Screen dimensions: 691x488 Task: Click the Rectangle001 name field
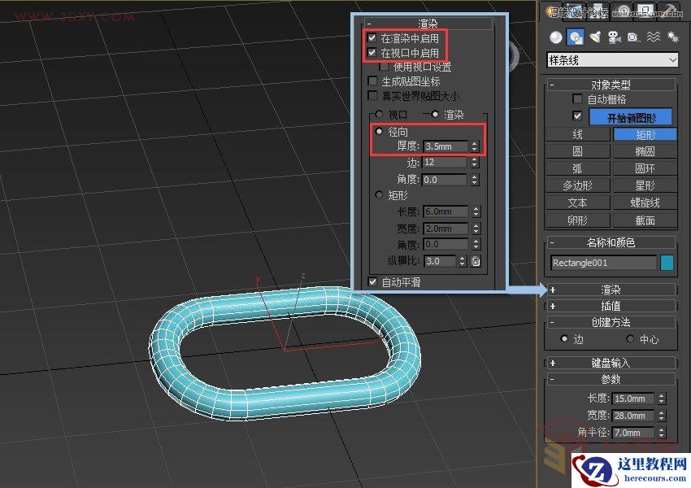603,263
